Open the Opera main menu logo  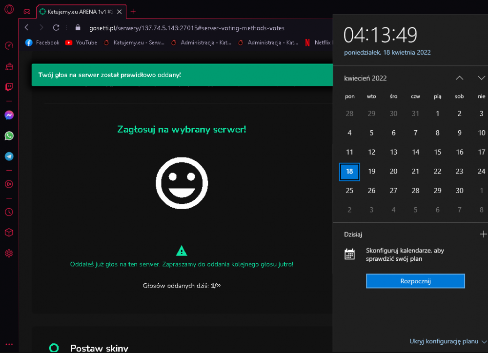pyautogui.click(x=9, y=9)
